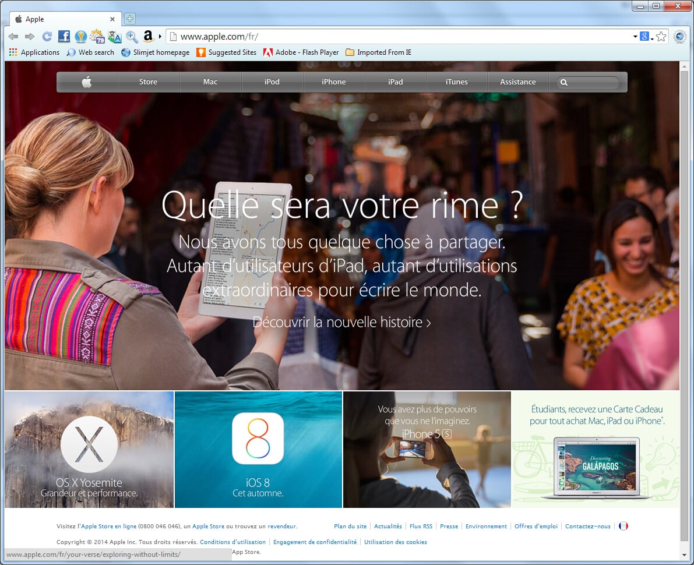Bookmark this page with the star icon
Viewport: 694px width, 565px height.
661,36
